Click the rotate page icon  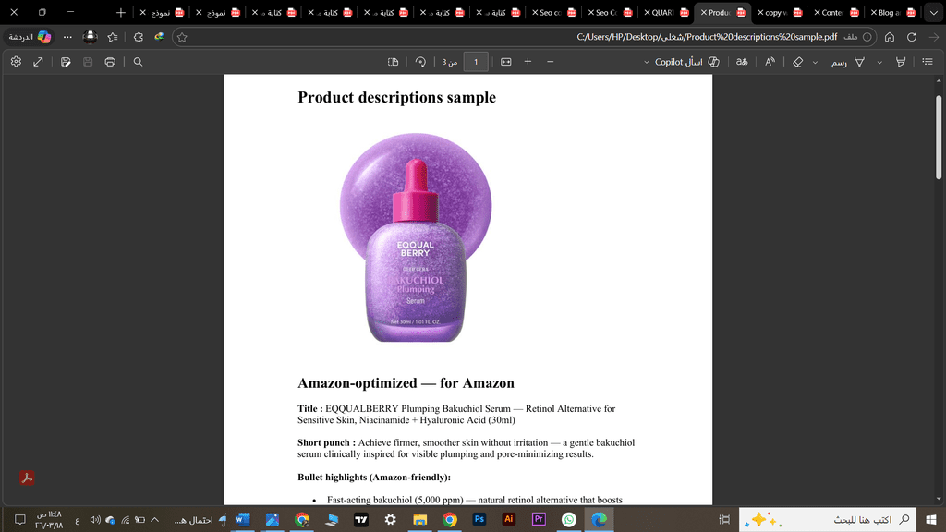(x=420, y=62)
